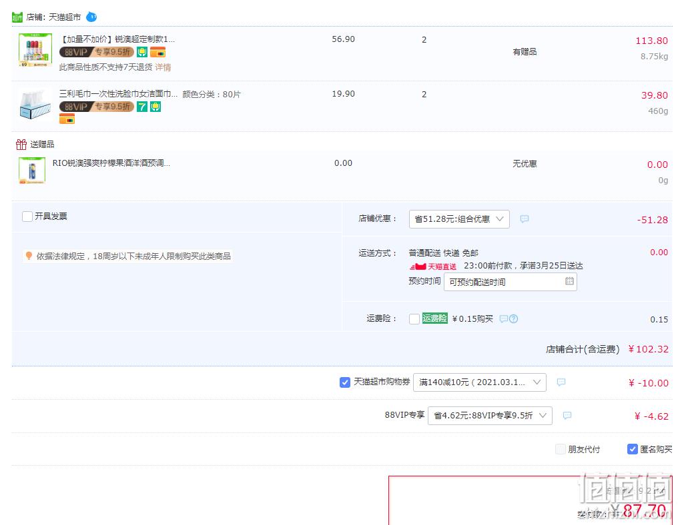Click the orange card icon in 锐澳 product row
Image resolution: width=678 pixels, height=525 pixels.
pos(158,52)
